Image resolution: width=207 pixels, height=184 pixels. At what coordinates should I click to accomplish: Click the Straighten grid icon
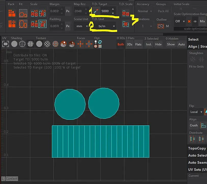(x=201, y=60)
